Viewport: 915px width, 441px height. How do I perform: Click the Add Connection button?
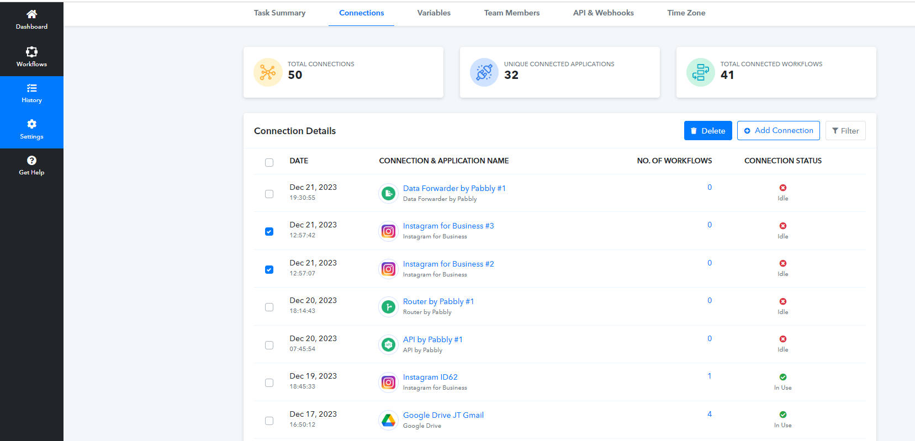click(779, 131)
